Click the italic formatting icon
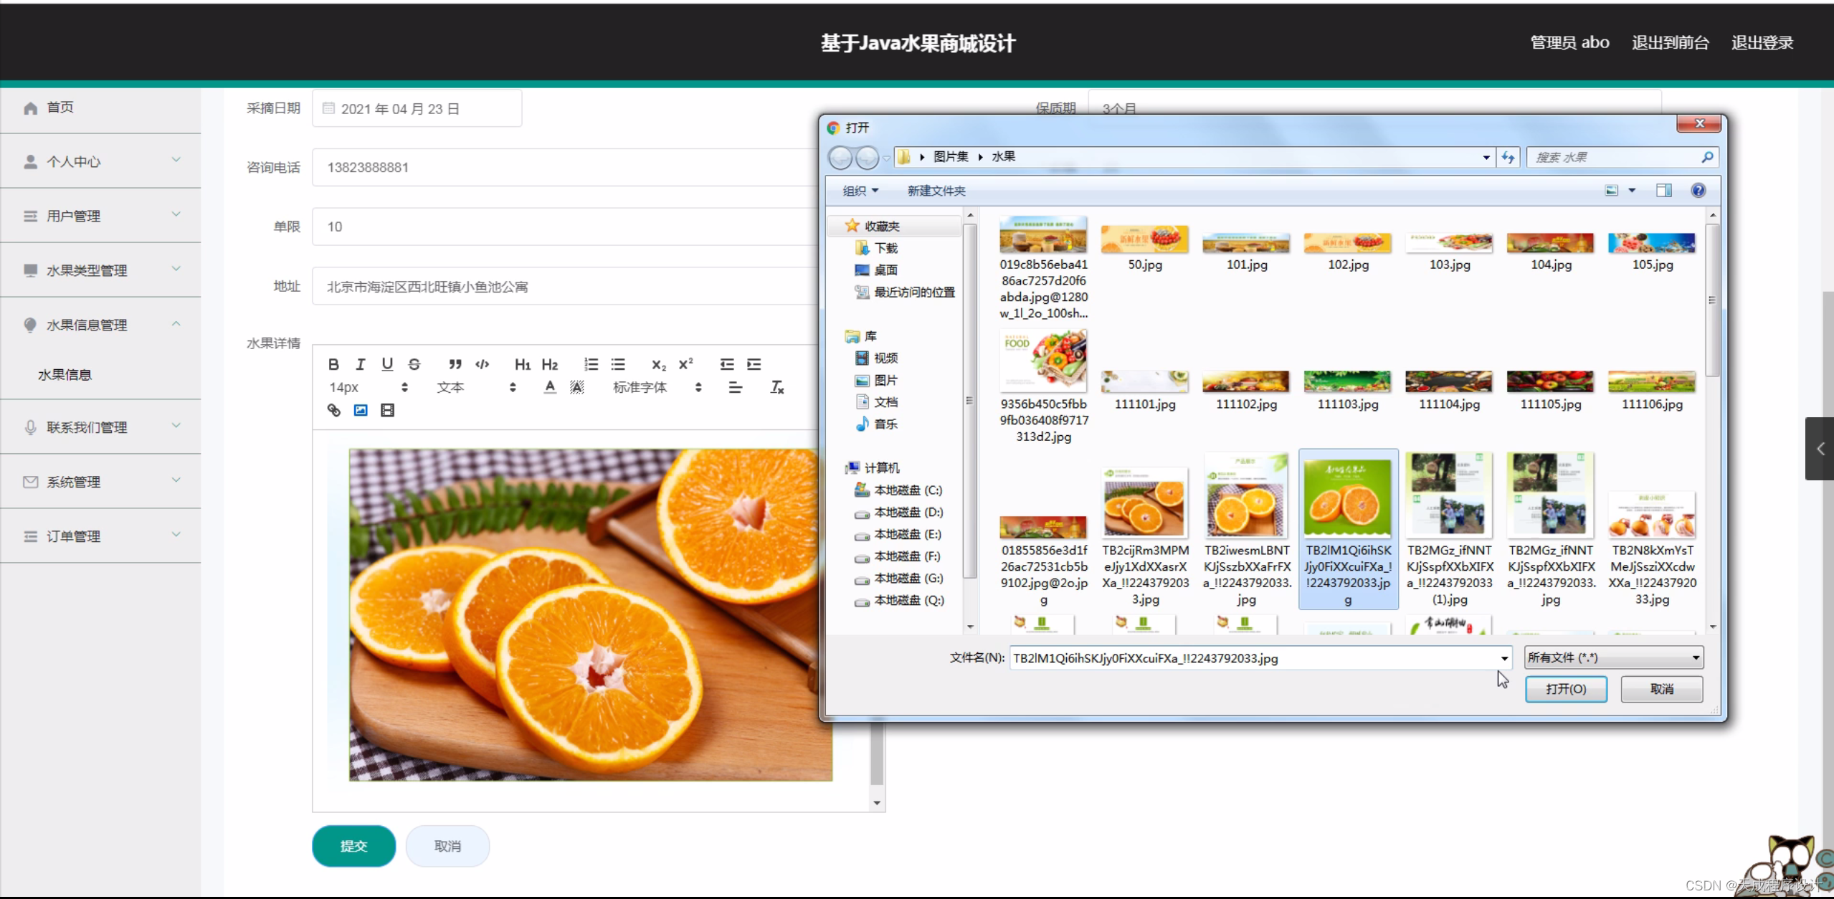Viewport: 1834px width, 899px height. coord(361,364)
